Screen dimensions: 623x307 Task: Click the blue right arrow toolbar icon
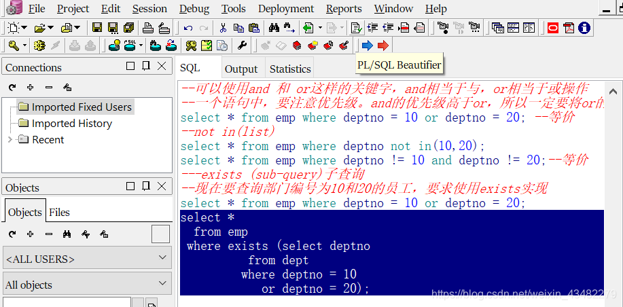tap(368, 46)
